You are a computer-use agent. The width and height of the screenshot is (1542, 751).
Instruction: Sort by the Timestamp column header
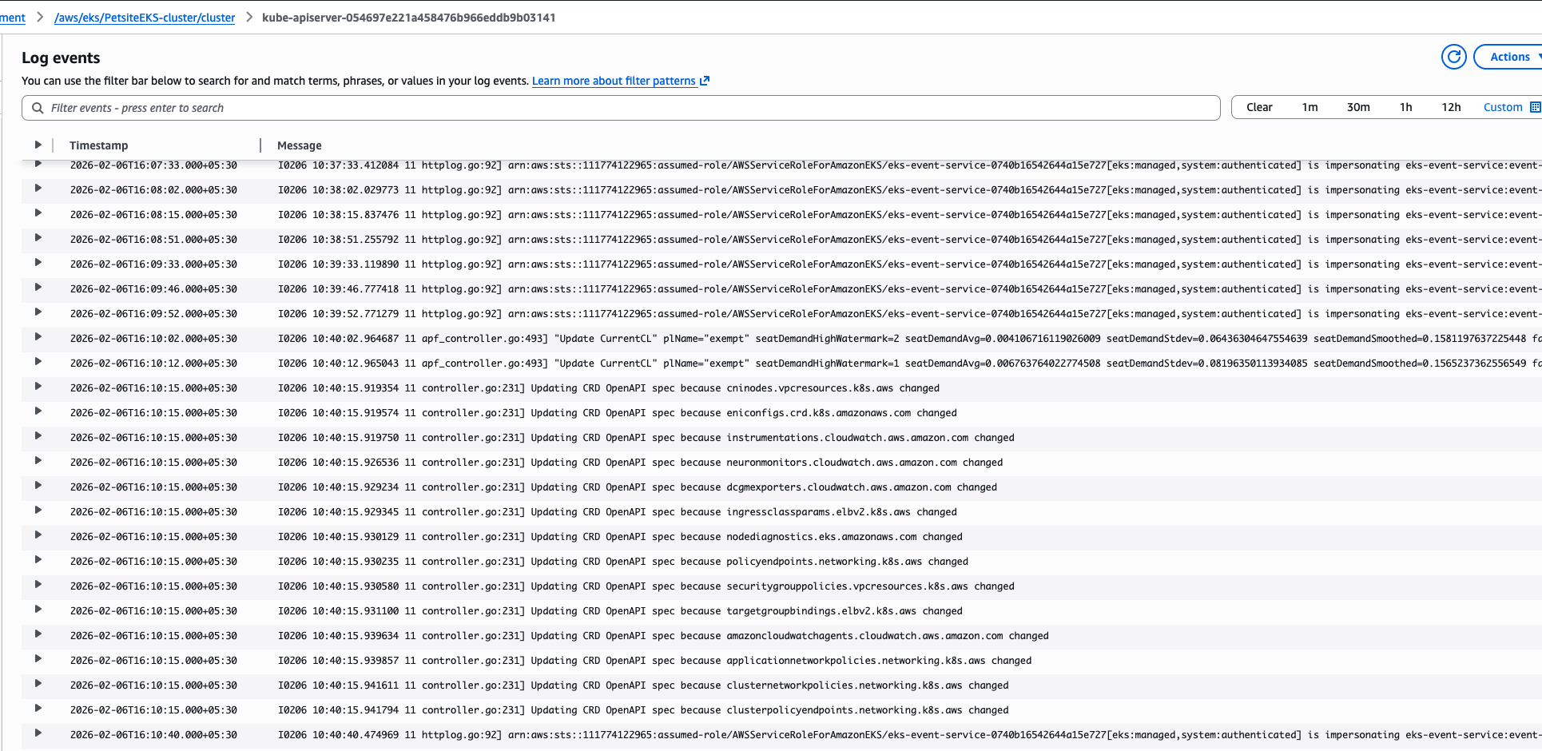coord(98,145)
